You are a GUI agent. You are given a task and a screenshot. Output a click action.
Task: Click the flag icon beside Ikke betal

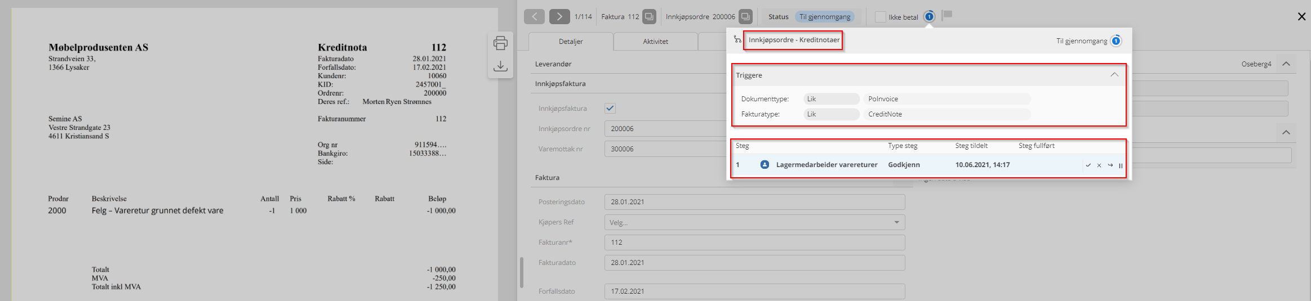click(947, 15)
